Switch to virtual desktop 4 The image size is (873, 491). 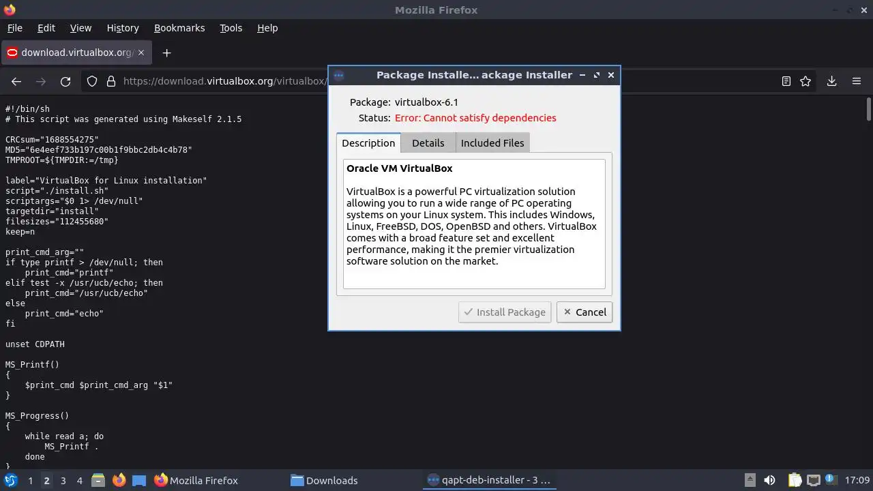click(79, 480)
